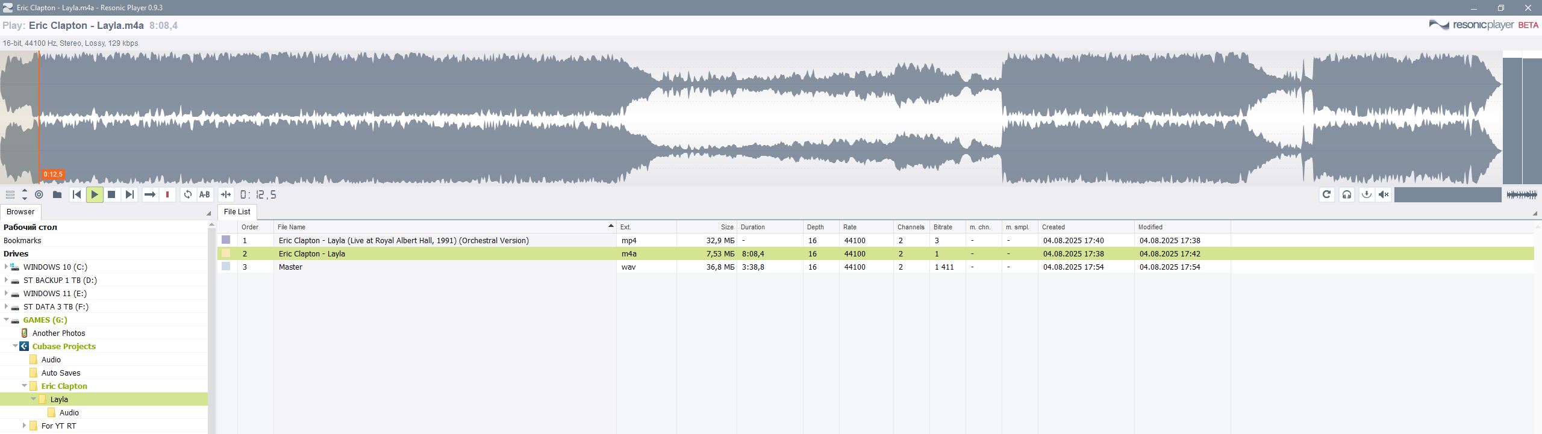Expand the WINDOWS 10 (C:) drive
The image size is (1542, 434).
pos(6,267)
